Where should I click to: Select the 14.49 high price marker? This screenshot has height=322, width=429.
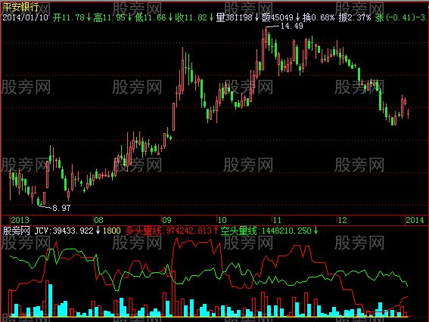click(291, 26)
